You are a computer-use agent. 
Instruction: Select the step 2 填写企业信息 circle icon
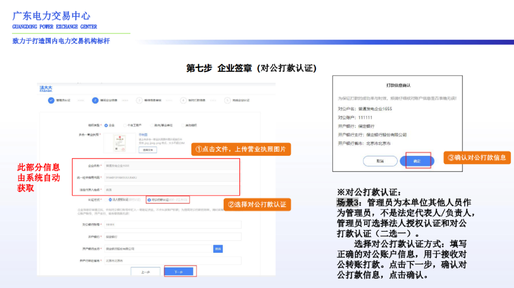[95, 100]
